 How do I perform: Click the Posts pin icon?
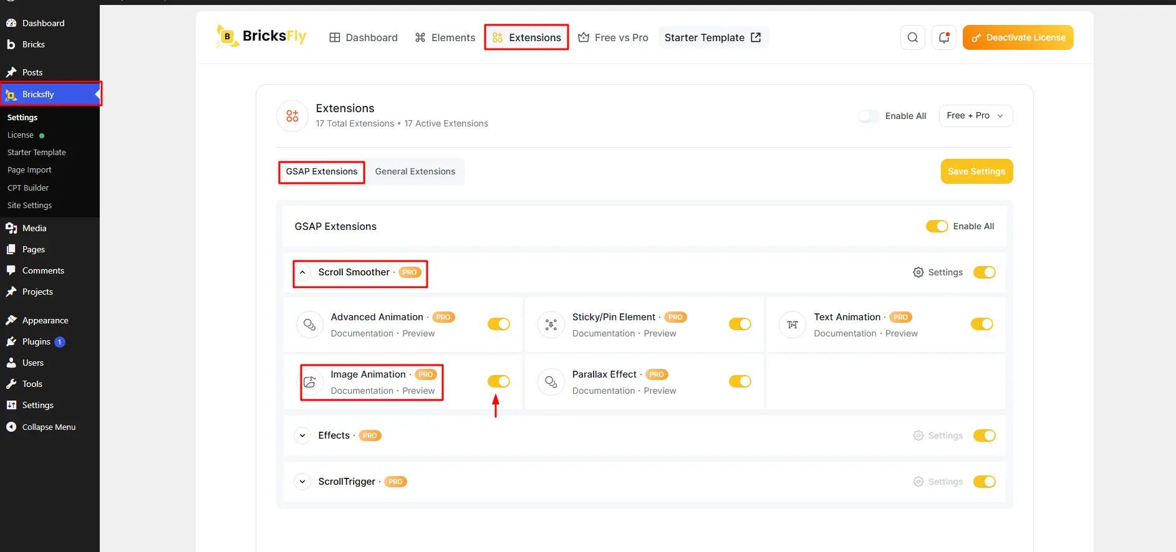[x=11, y=72]
